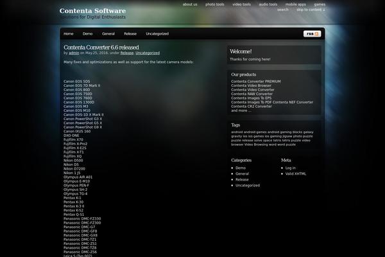Image resolution: width=385 pixels, height=257 pixels.
Task: Select the 'tetris puzzle' tag
Action: (x=291, y=141)
